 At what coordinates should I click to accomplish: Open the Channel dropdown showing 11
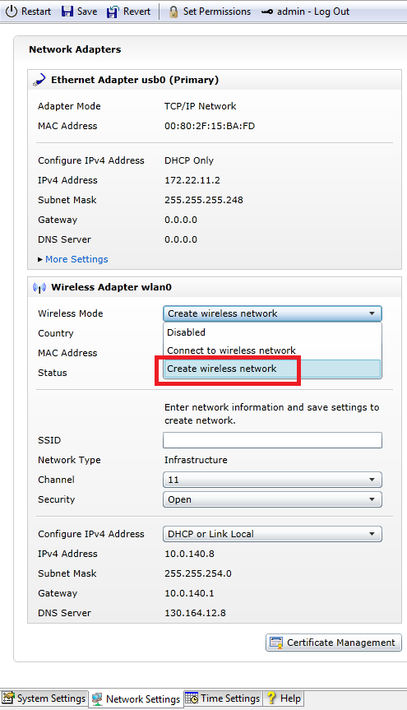pyautogui.click(x=272, y=480)
